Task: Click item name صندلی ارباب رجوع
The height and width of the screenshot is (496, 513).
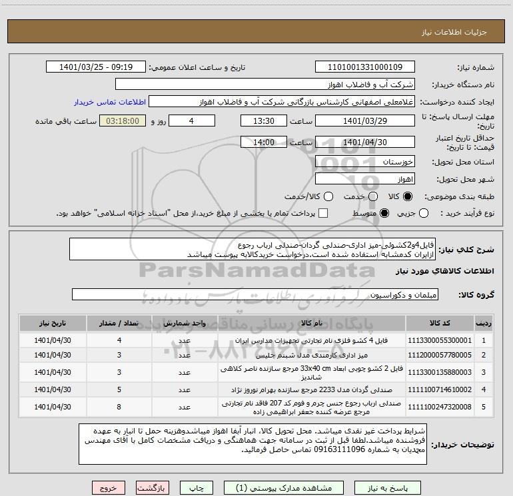Action: [312, 407]
